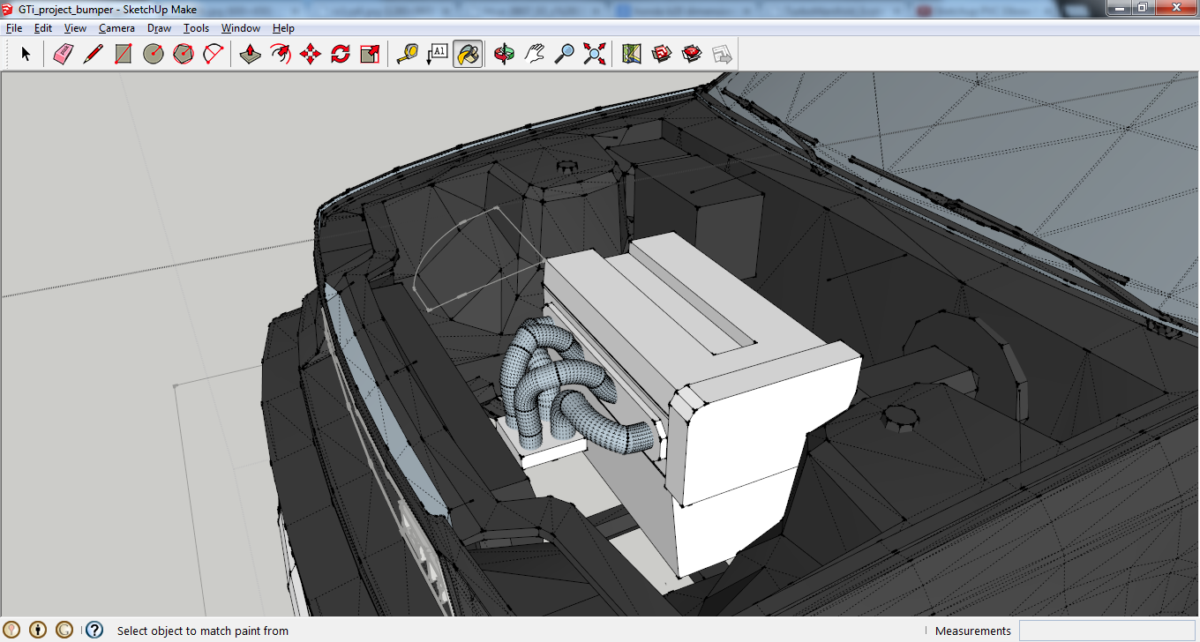1200x642 pixels.
Task: Pick the Tape Measure tool
Action: [407, 55]
